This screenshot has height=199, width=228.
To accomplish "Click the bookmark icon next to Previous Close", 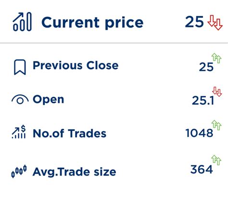I will pyautogui.click(x=20, y=67).
